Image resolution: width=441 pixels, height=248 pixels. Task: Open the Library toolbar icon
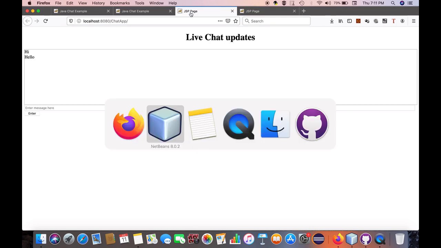(341, 21)
